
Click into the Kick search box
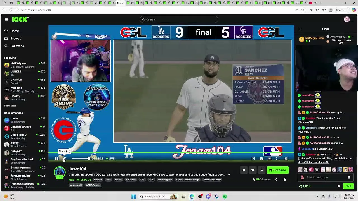(179, 20)
